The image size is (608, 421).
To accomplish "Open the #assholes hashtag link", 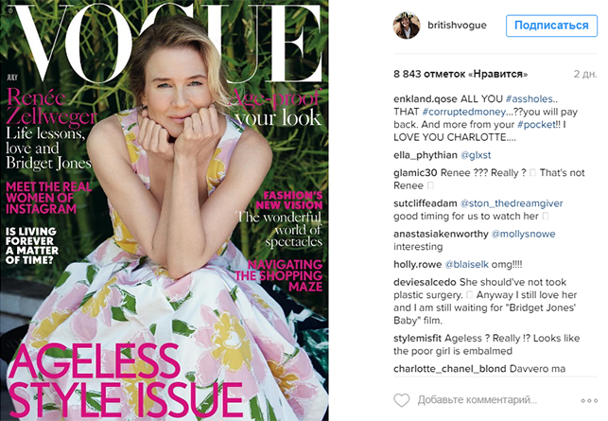I will (x=530, y=99).
